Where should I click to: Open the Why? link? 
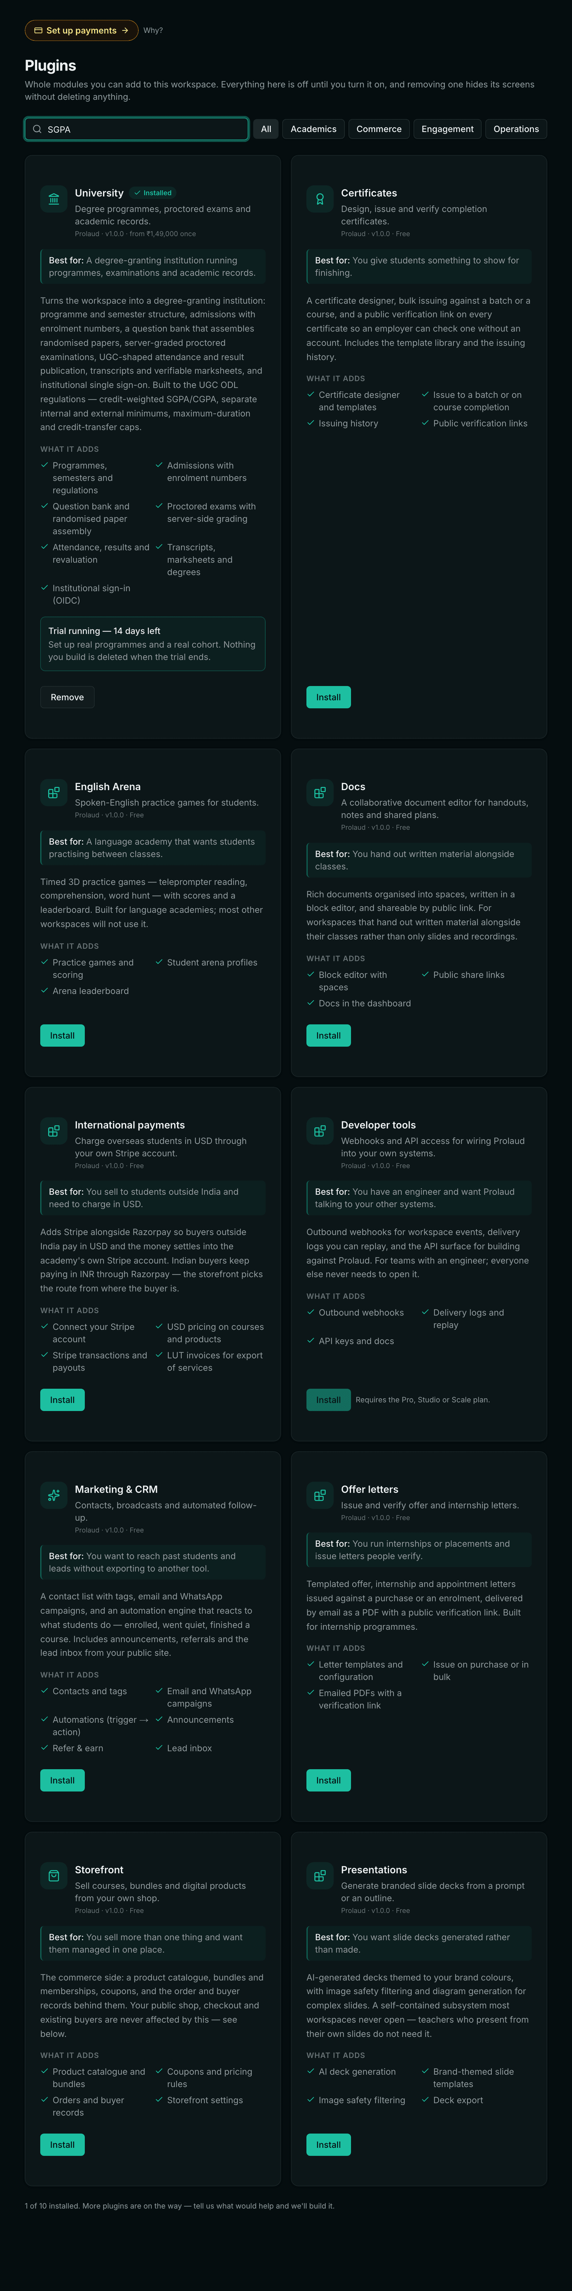153,30
